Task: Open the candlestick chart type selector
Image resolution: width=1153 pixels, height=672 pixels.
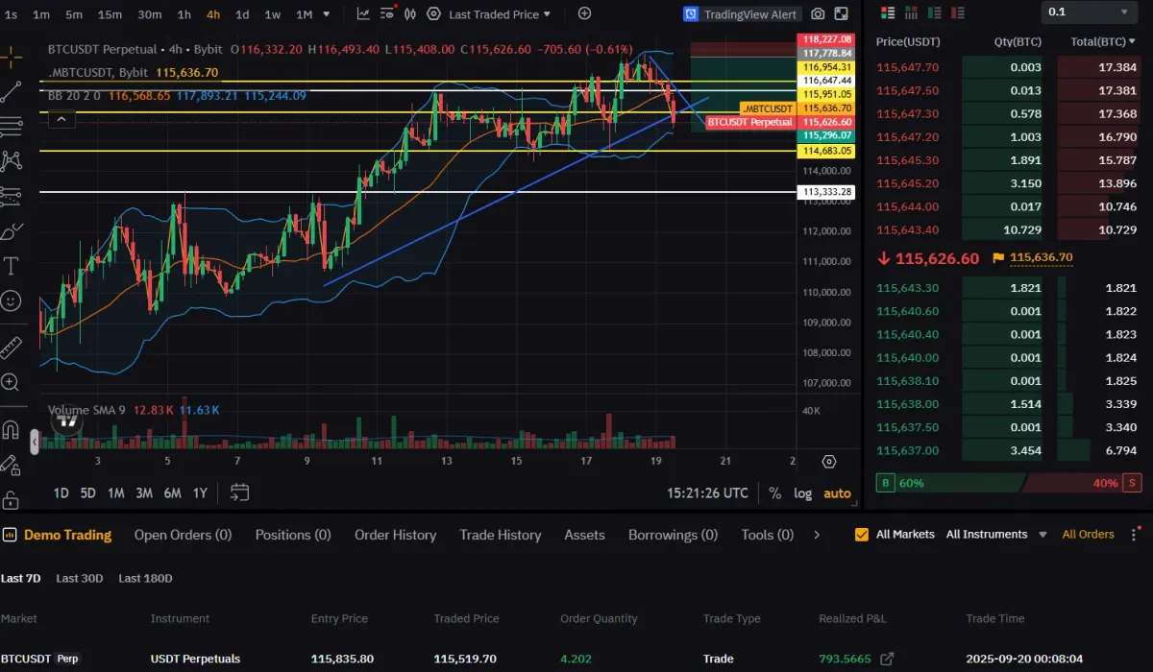Action: (408, 14)
